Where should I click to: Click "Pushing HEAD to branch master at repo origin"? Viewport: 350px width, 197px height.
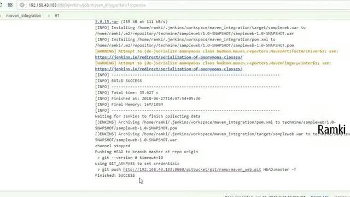(147, 152)
